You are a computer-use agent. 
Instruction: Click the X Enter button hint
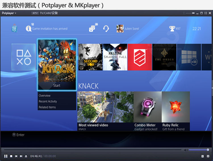[x=18, y=135]
